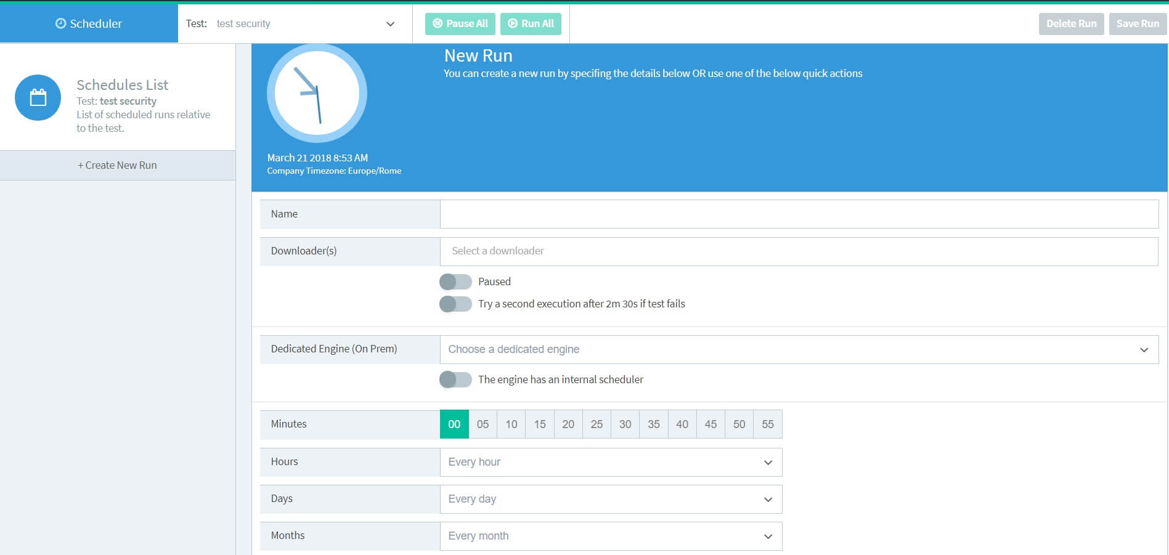Choose the 15 minutes option
Viewport: 1169px width, 555px height.
(540, 424)
